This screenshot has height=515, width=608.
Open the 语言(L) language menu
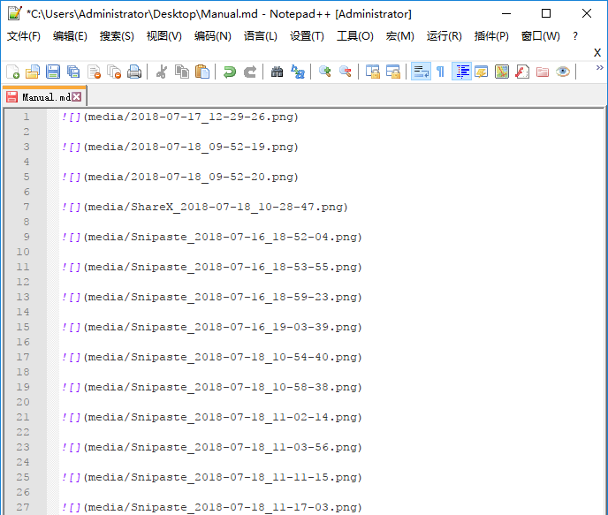pos(260,36)
